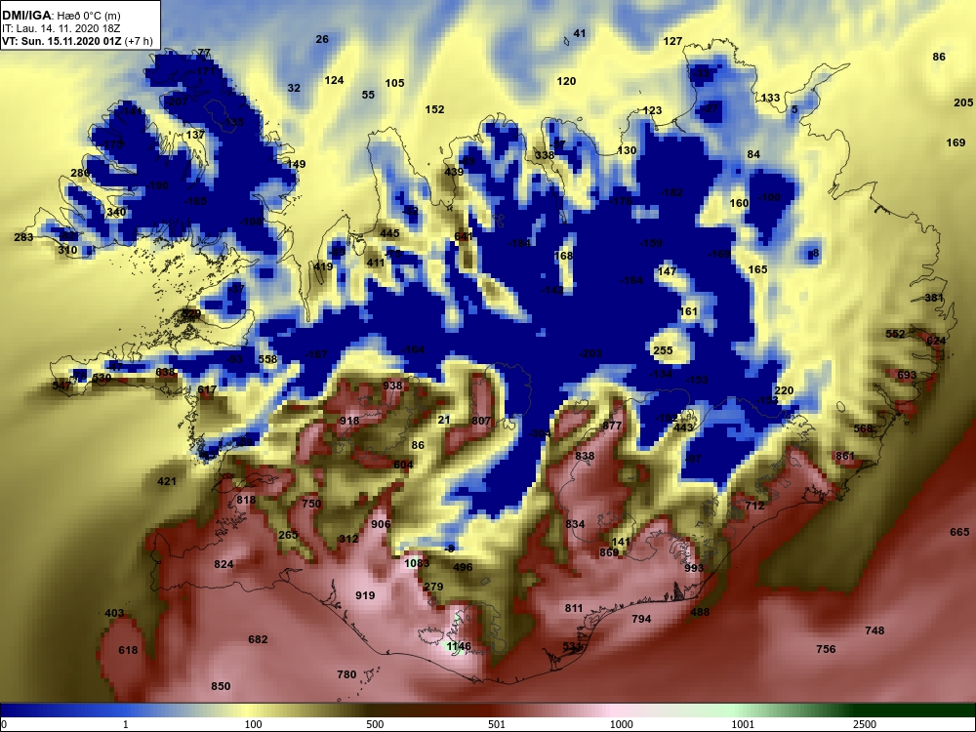Click the map value '488'
Screen dimensions: 976x732
[700, 612]
